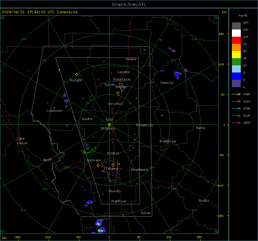
Task: Click the Limestone label
Action: [x=54, y=111]
